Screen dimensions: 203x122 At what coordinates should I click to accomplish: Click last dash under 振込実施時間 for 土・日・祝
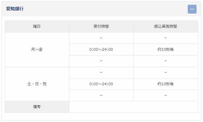166,95
